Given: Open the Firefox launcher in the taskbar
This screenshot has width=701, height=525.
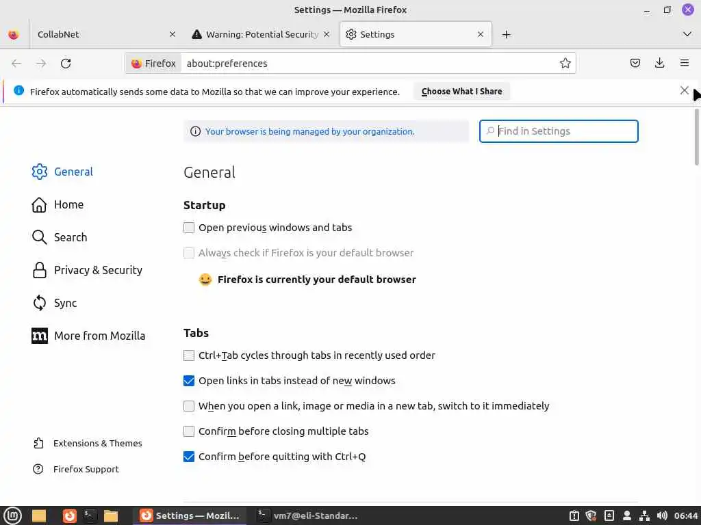Looking at the screenshot, I should pos(69,515).
